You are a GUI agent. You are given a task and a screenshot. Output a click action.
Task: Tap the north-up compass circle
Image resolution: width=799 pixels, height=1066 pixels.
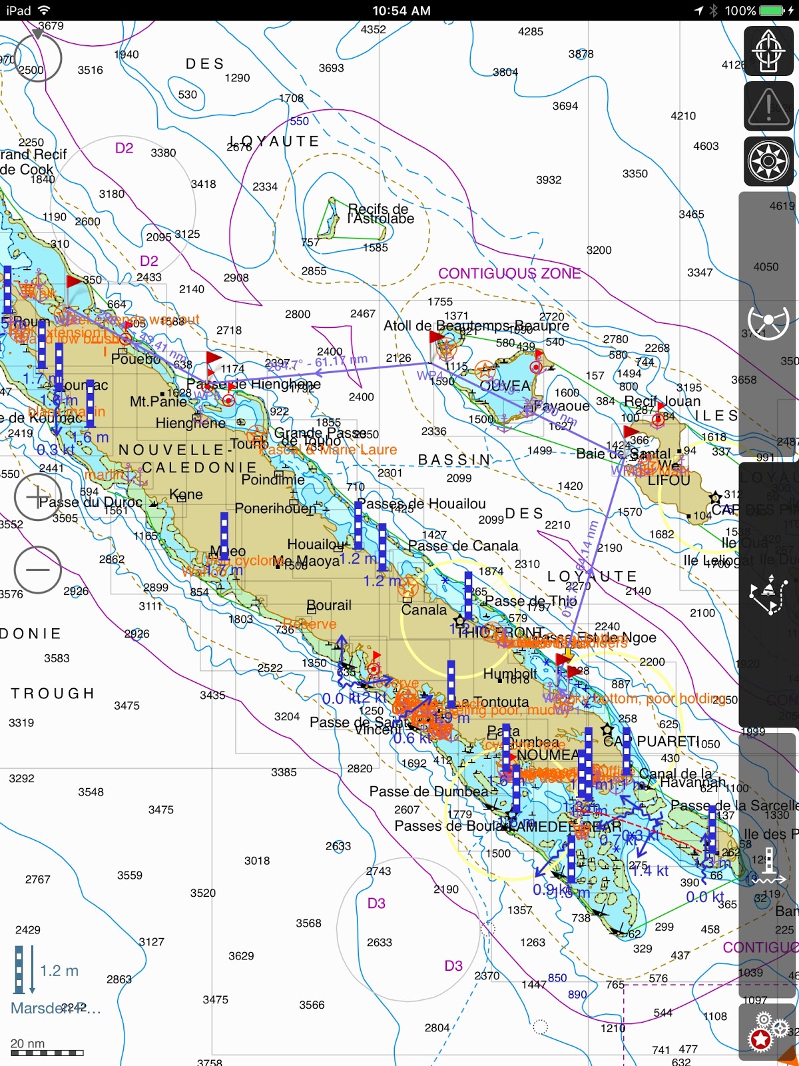pyautogui.click(x=38, y=58)
